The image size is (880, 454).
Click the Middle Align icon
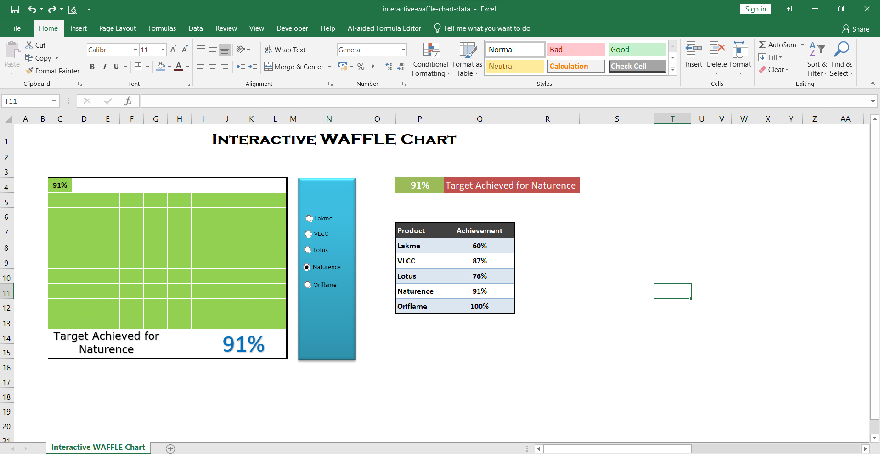pos(213,50)
